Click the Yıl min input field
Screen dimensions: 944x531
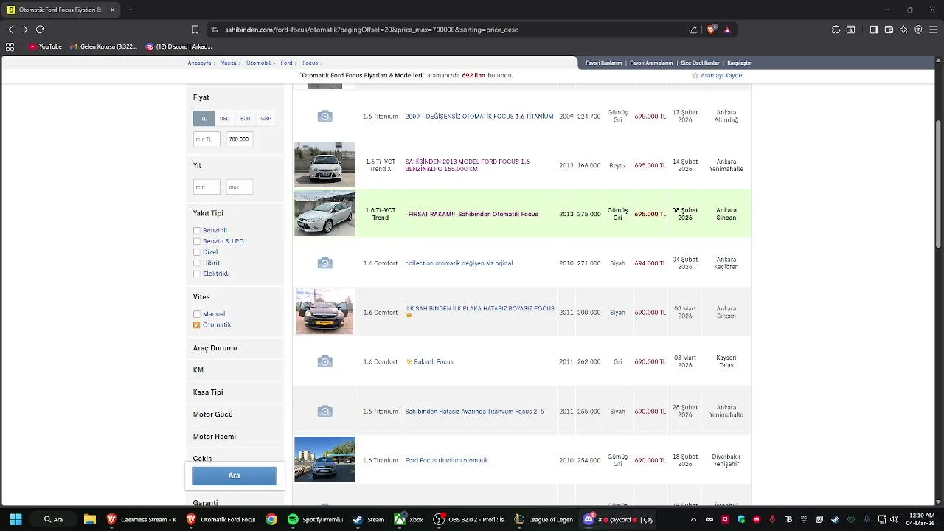206,187
